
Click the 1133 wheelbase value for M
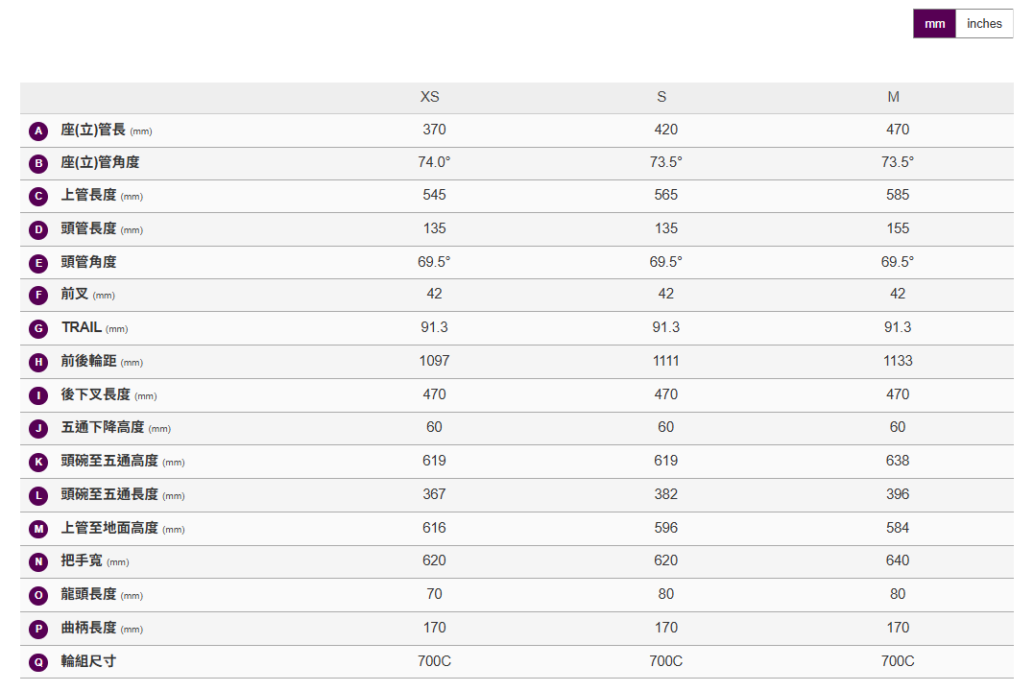pos(898,361)
